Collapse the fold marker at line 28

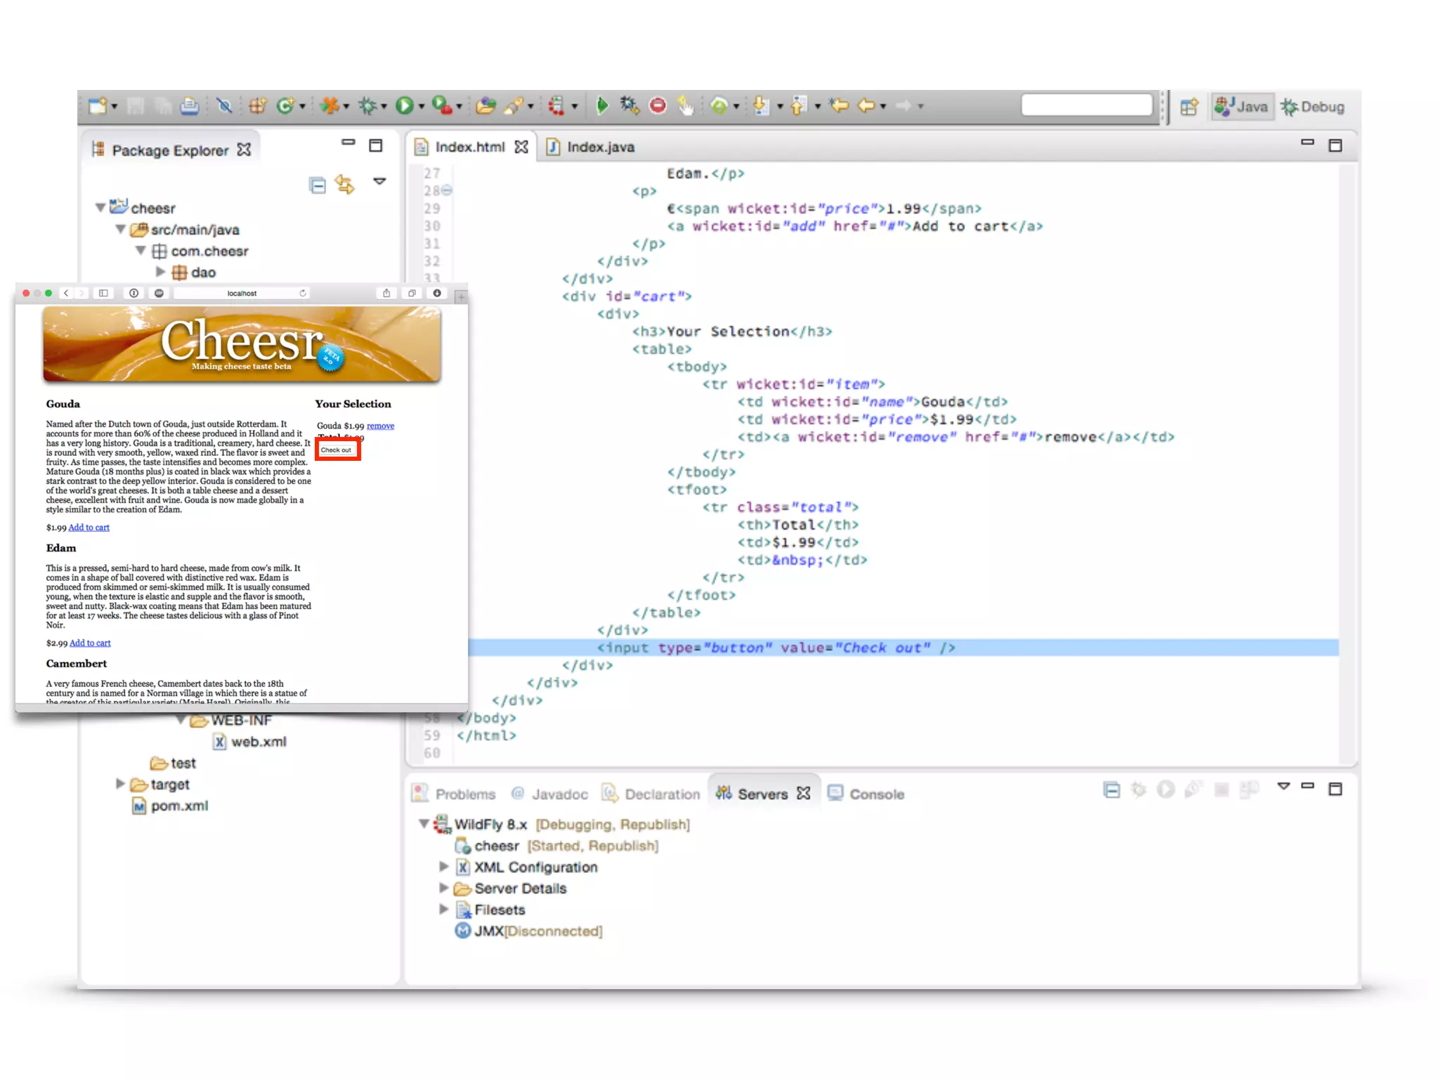pos(448,190)
